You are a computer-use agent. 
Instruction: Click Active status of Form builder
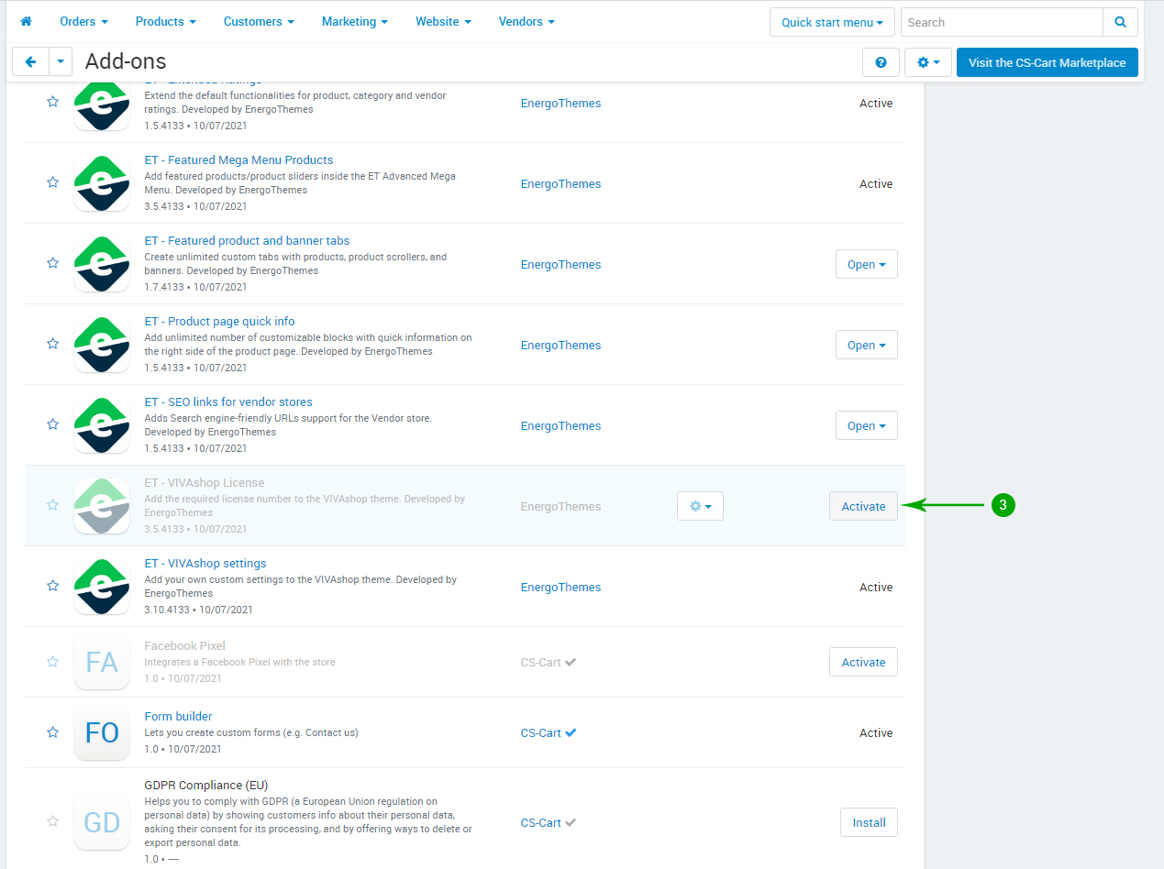point(876,732)
